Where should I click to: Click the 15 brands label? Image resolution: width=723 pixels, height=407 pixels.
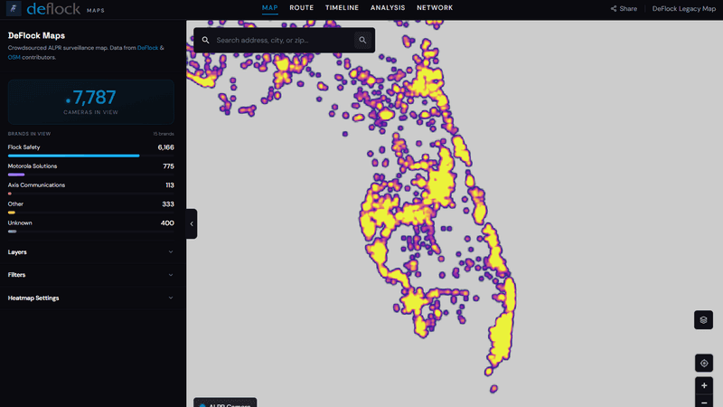pos(164,134)
